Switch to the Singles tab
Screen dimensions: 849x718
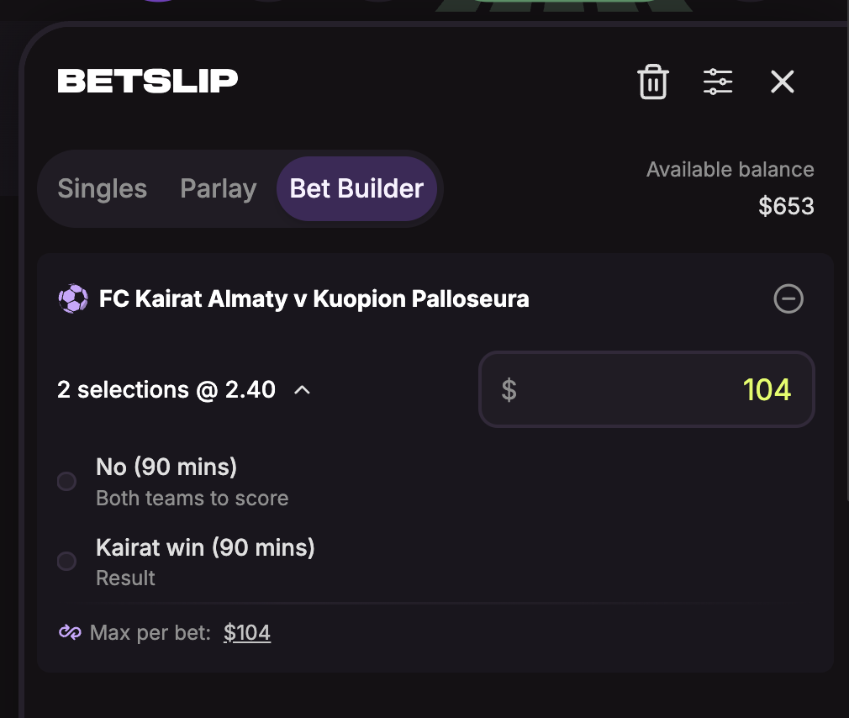[x=103, y=188]
